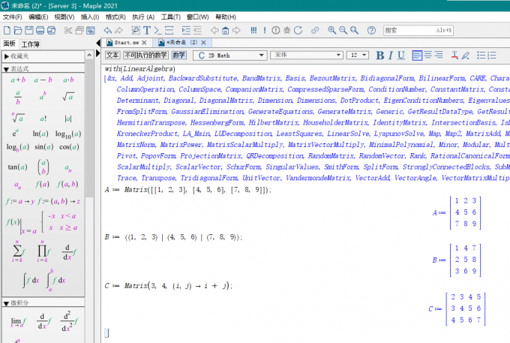The image size is (510, 343).
Task: Execute selection with the single exclamation icon
Action: tap(265, 30)
